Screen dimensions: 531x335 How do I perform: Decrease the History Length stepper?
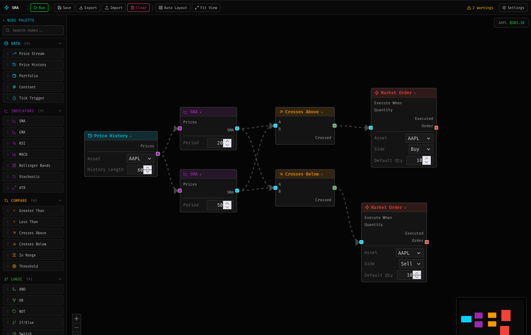pos(148,172)
